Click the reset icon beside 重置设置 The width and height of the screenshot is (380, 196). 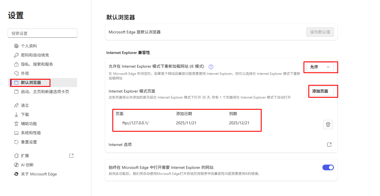click(16, 142)
